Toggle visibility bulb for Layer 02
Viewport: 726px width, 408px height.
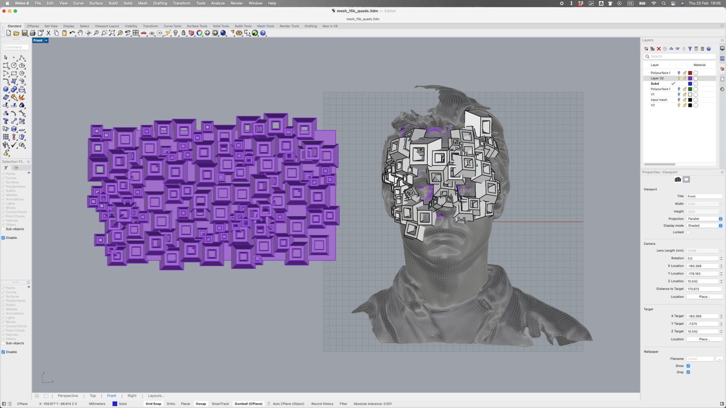click(x=679, y=78)
